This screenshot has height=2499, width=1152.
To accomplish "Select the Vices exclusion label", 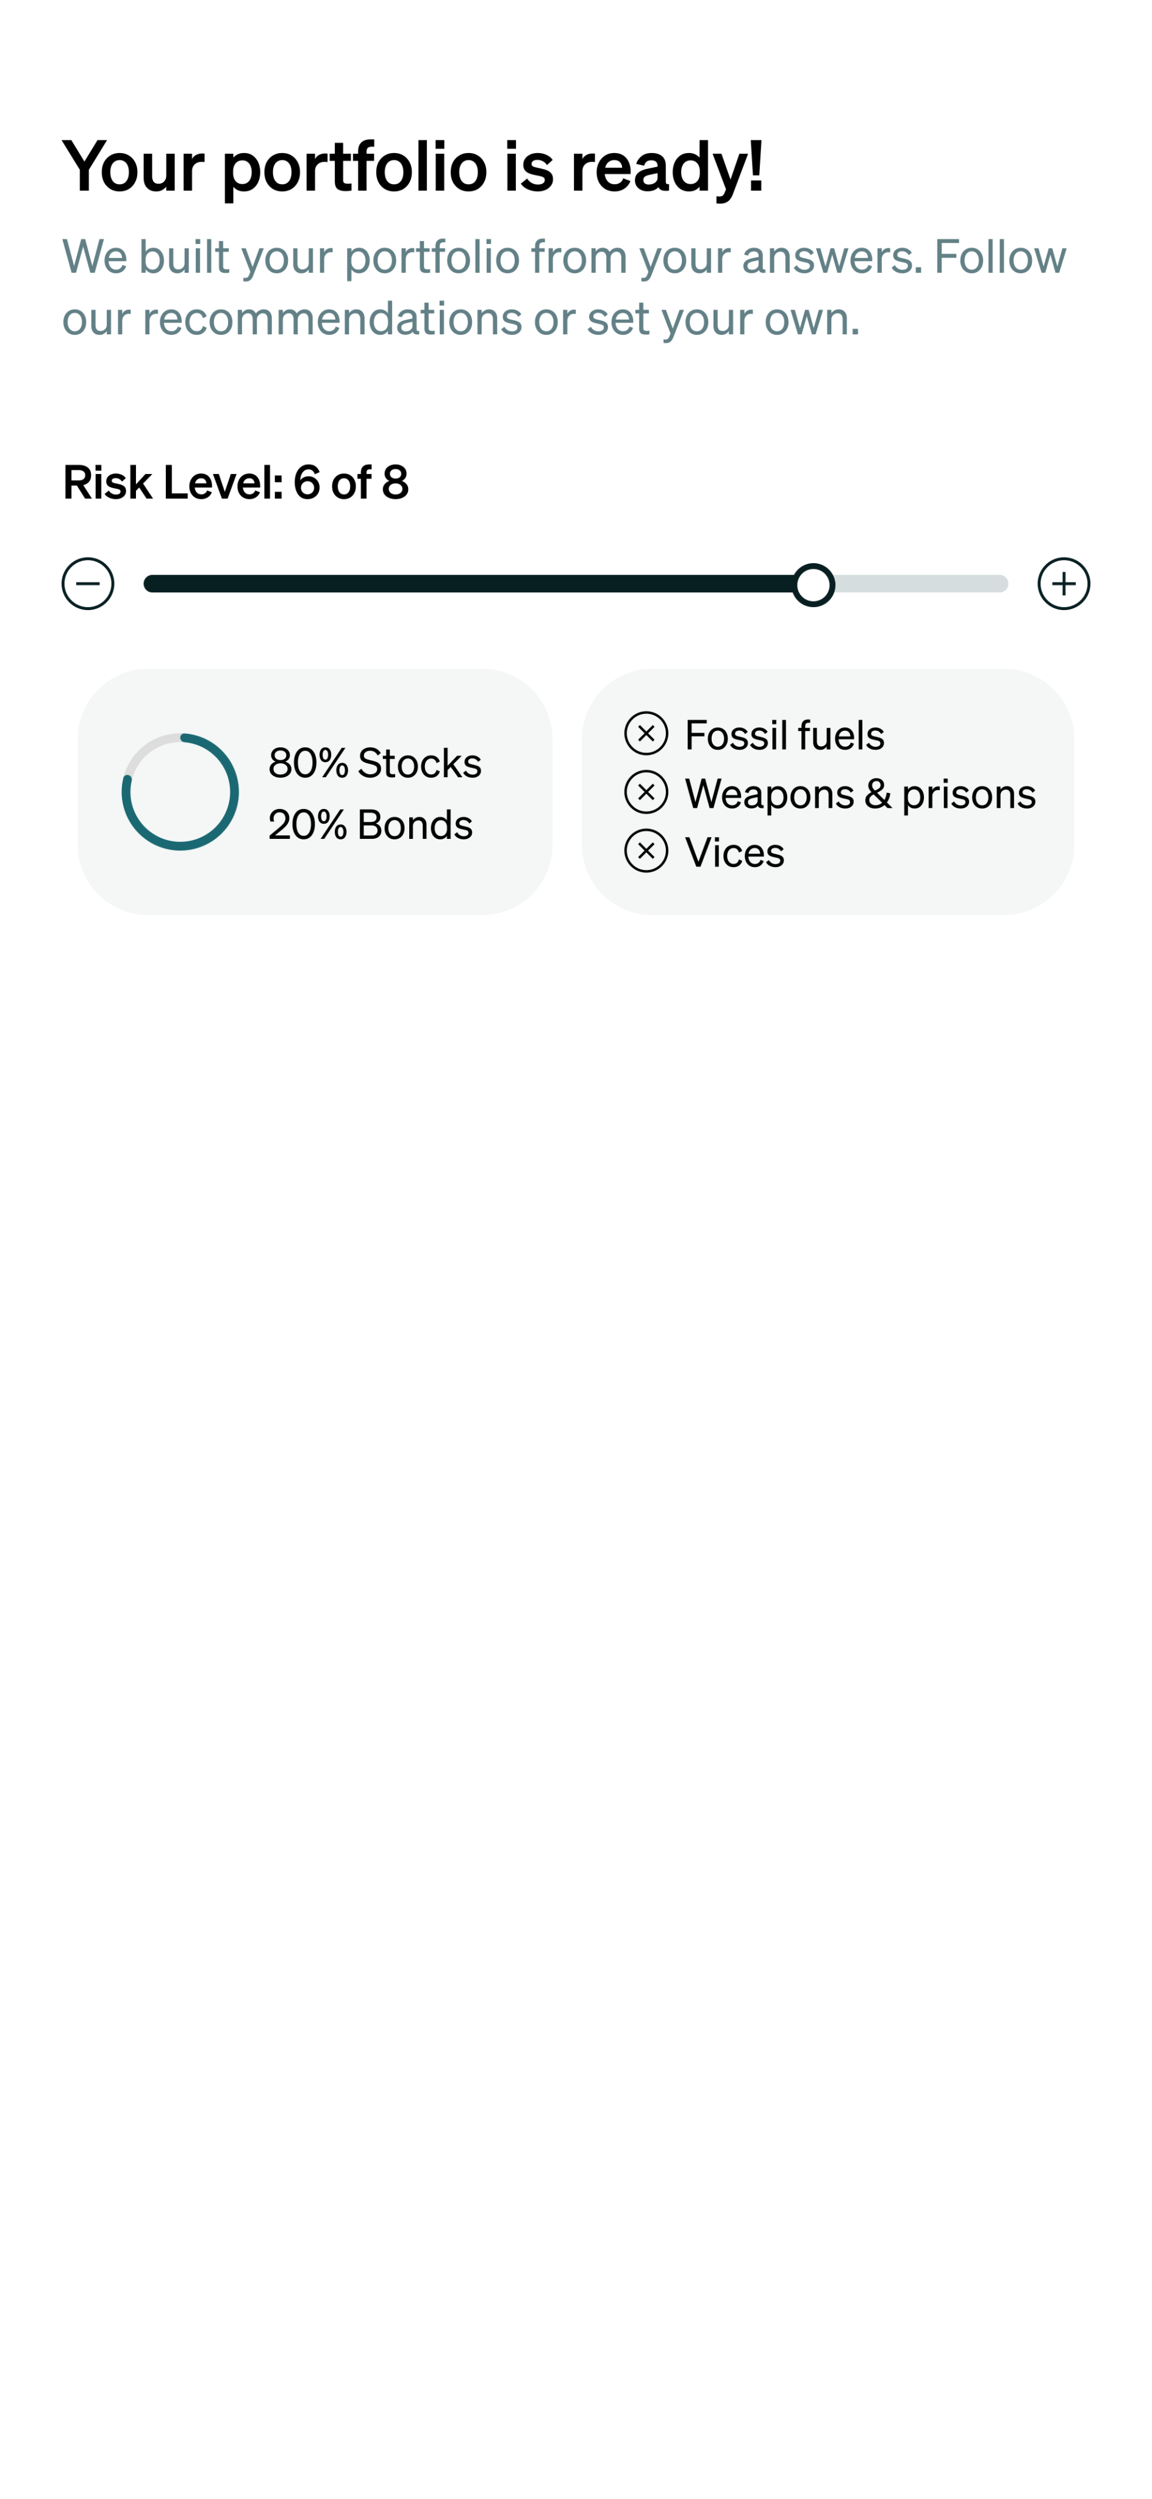I will coord(734,853).
